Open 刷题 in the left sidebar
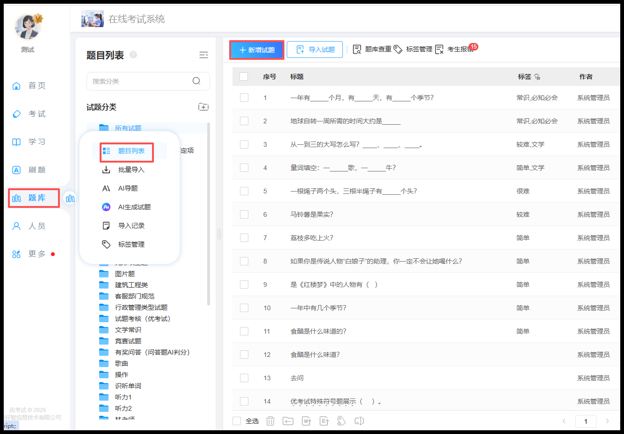The height and width of the screenshot is (434, 624). (x=29, y=170)
